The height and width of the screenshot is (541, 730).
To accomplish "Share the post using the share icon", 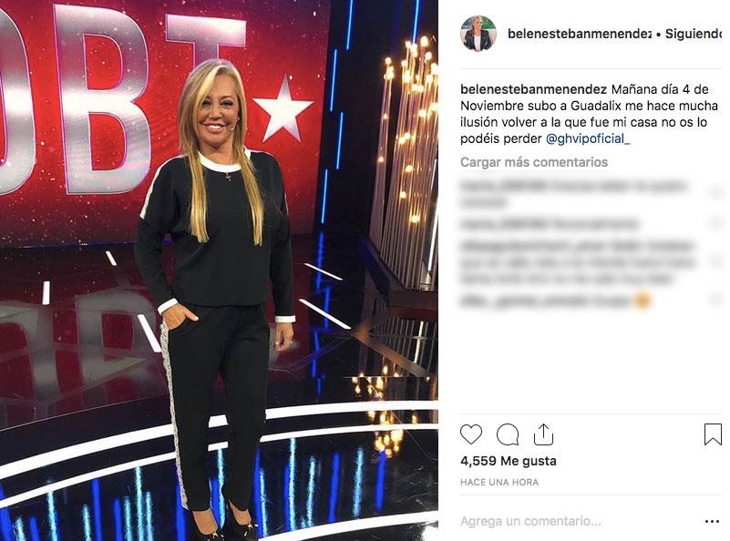I will (543, 434).
